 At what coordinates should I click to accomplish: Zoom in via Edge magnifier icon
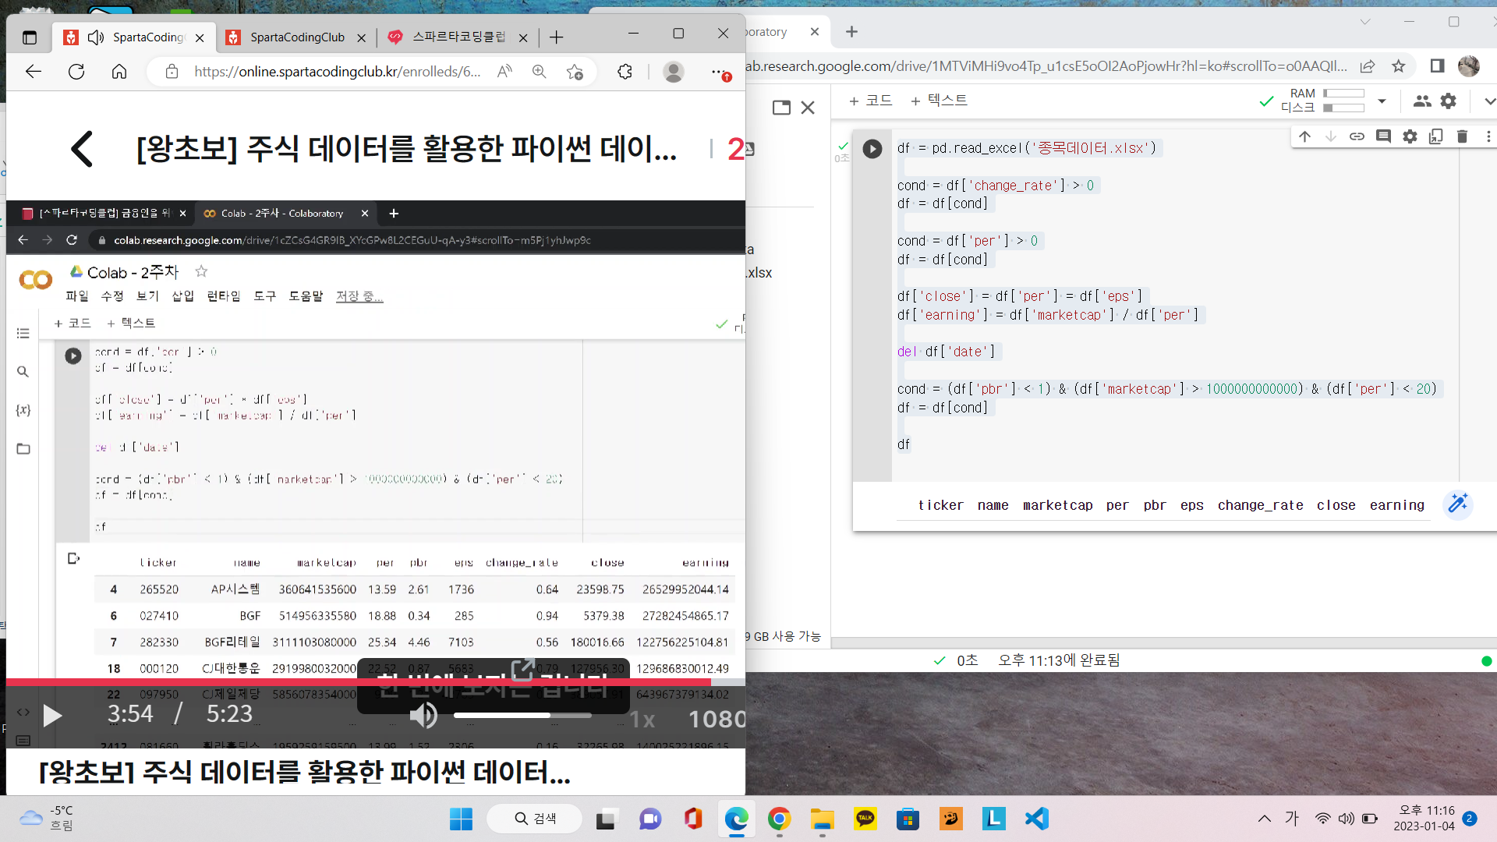[540, 72]
